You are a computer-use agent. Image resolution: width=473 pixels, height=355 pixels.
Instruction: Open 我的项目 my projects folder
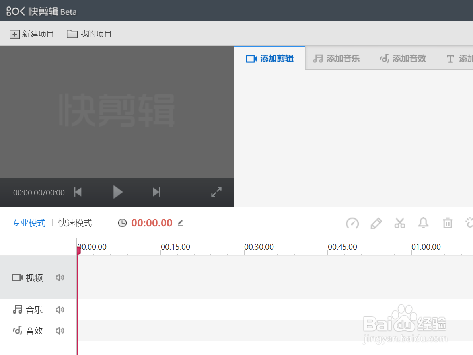[89, 34]
